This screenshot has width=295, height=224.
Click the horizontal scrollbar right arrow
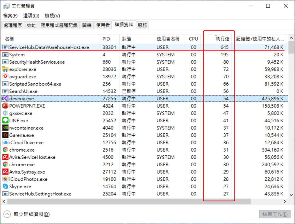[285, 201]
